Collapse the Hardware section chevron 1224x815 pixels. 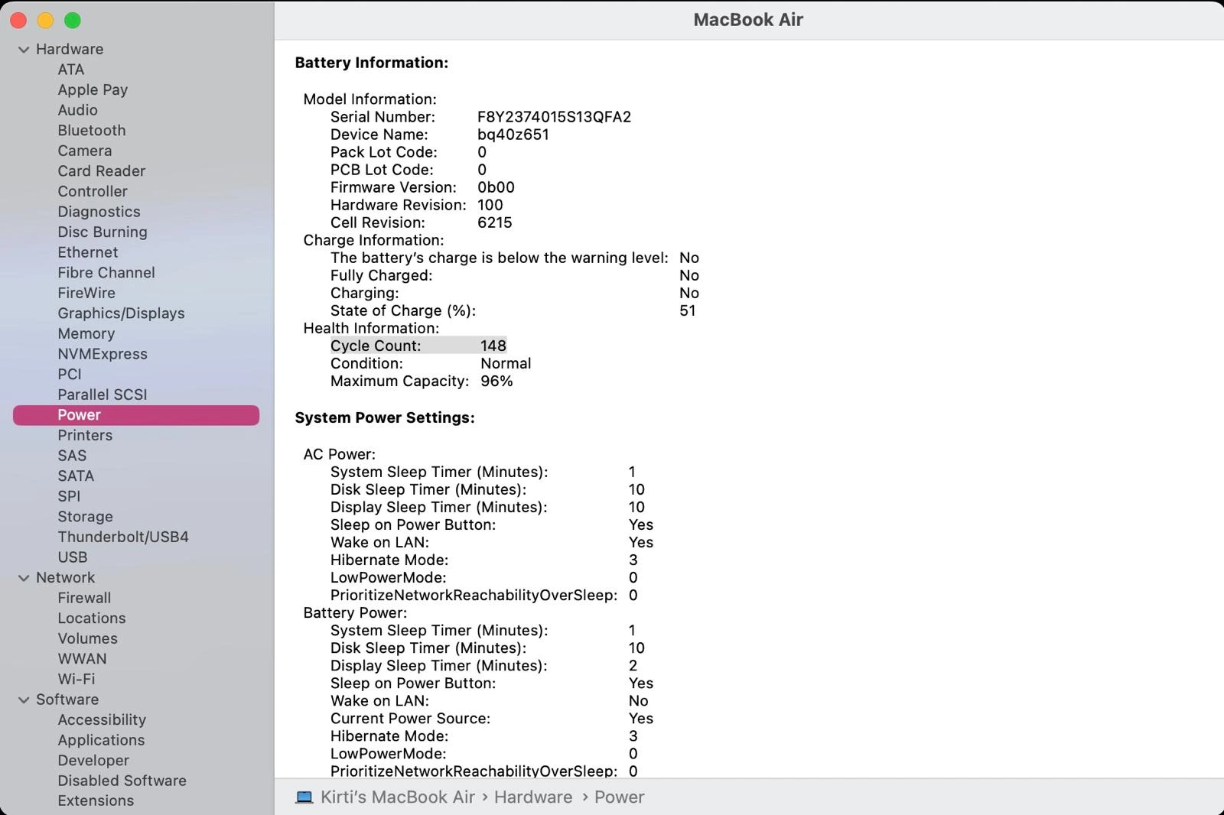[x=24, y=50]
